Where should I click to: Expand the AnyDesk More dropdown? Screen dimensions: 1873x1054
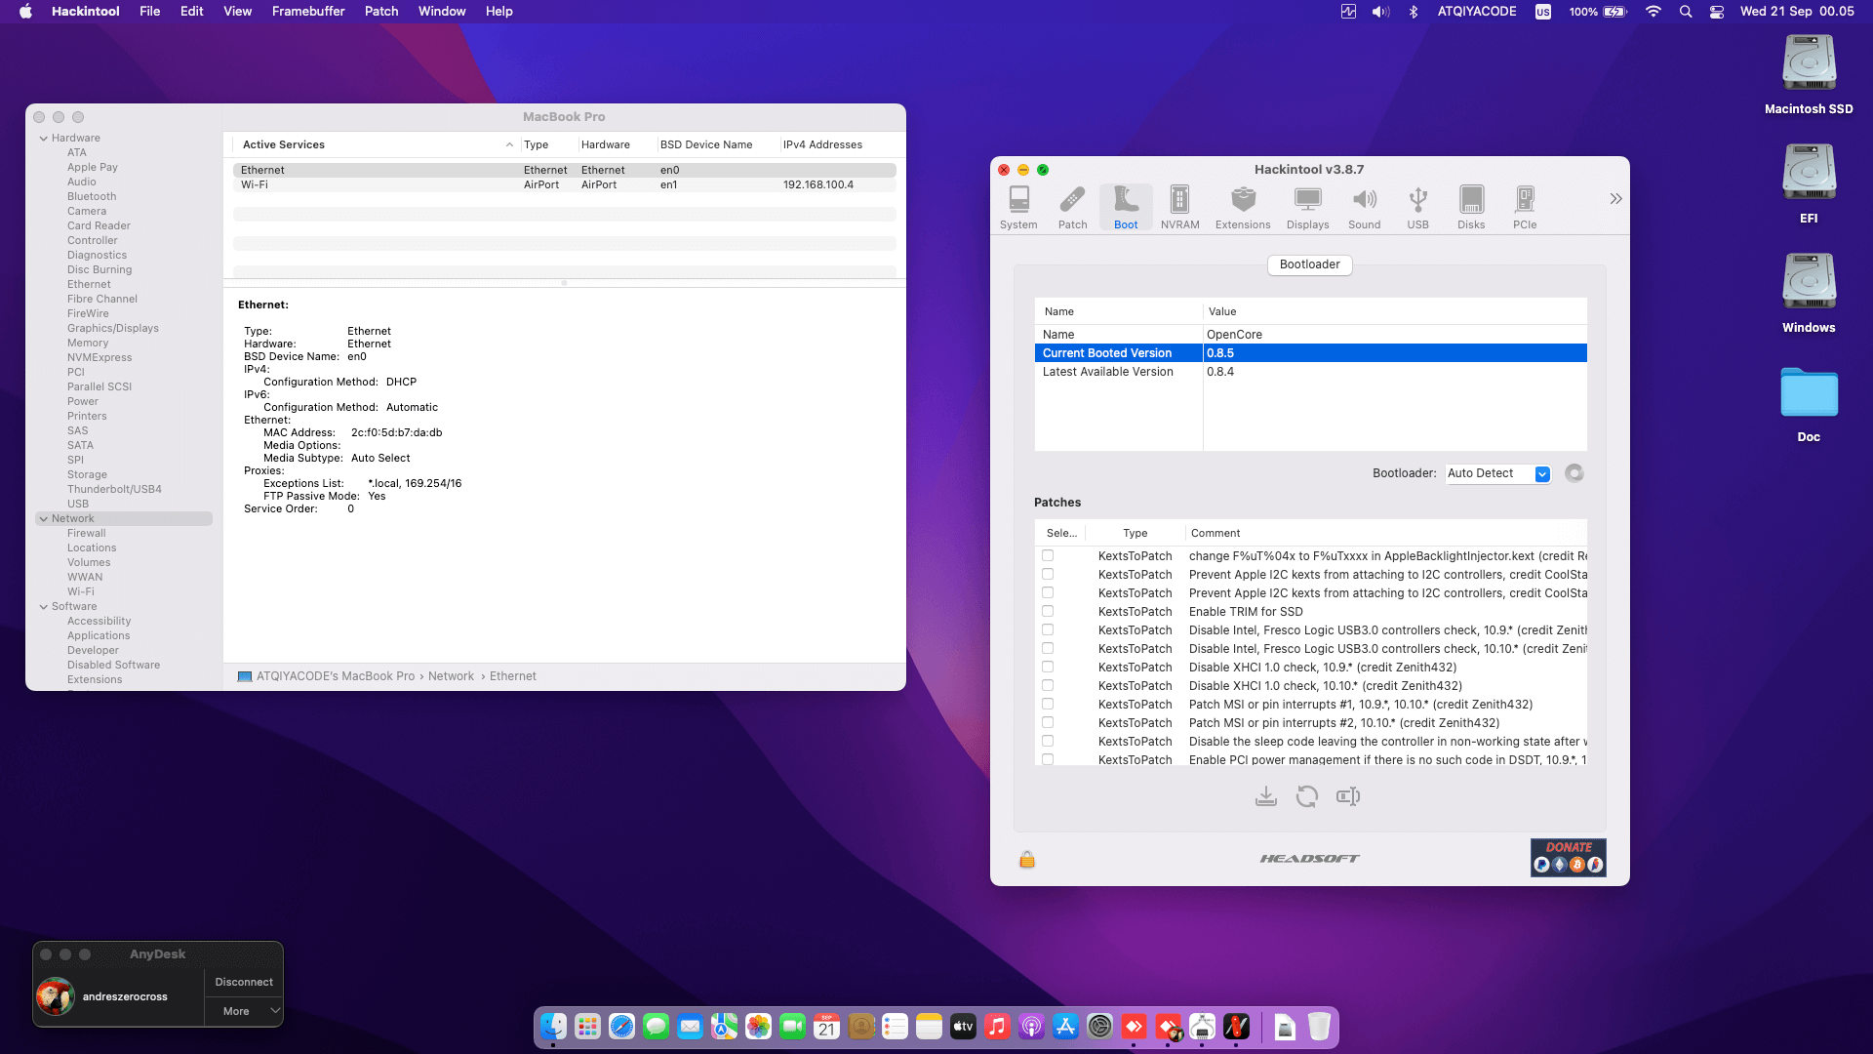tap(244, 1011)
